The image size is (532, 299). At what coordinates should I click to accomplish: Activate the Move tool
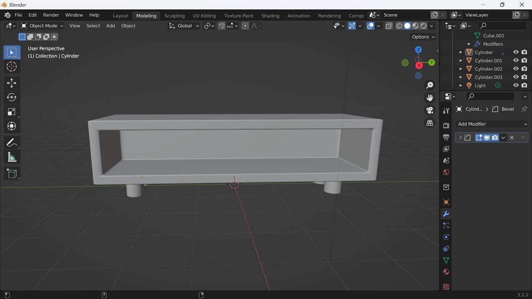coord(12,83)
